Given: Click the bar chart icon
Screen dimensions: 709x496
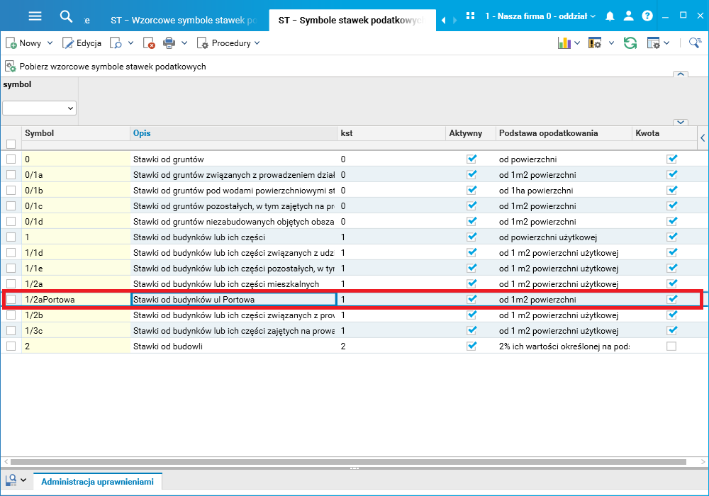Looking at the screenshot, I should click(x=564, y=43).
